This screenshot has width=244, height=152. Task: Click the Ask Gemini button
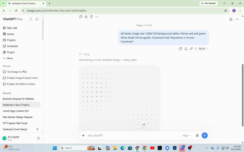pos(208,3)
